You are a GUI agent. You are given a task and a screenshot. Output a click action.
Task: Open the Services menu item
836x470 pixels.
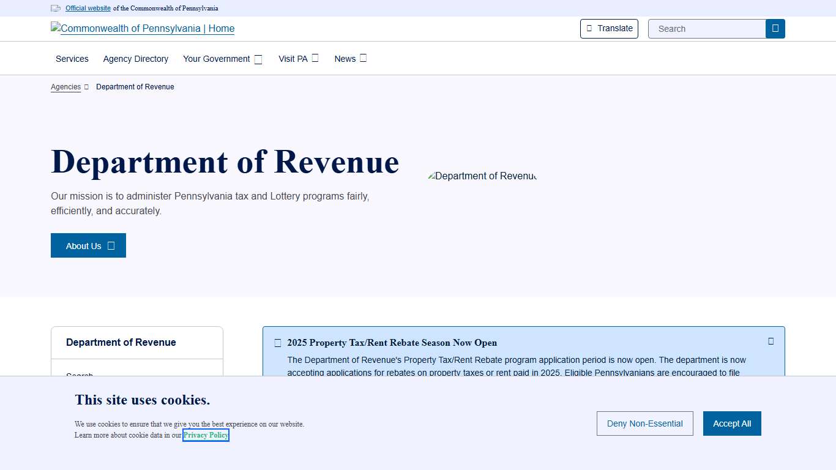72,59
